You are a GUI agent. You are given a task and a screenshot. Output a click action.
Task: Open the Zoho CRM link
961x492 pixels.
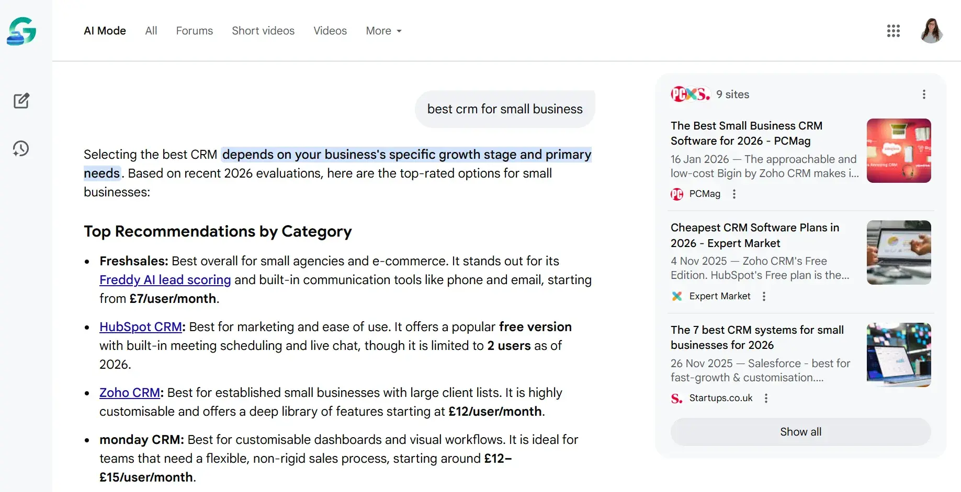pos(129,392)
